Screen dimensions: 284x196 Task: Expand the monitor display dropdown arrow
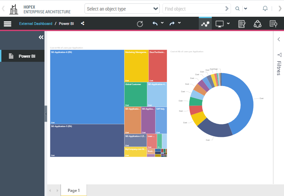(x=228, y=24)
